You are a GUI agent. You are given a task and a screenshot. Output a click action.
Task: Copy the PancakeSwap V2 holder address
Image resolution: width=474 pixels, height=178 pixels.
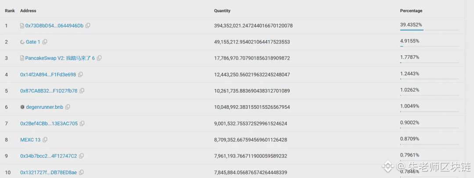99,58
